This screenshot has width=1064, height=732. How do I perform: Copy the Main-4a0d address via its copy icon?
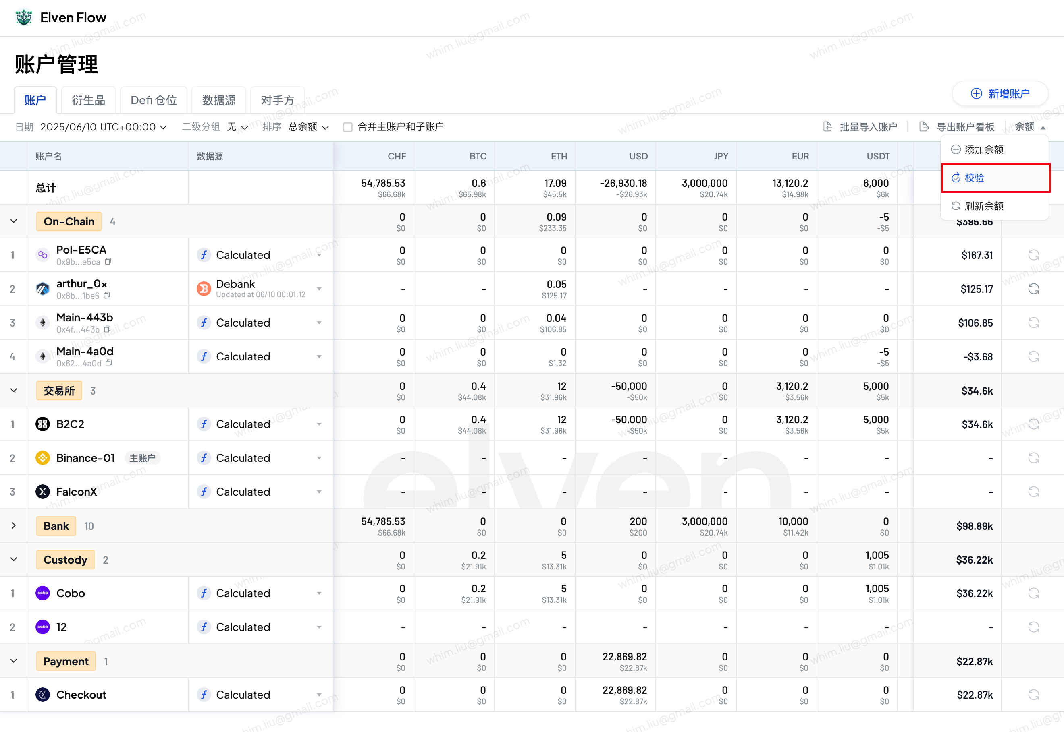109,363
